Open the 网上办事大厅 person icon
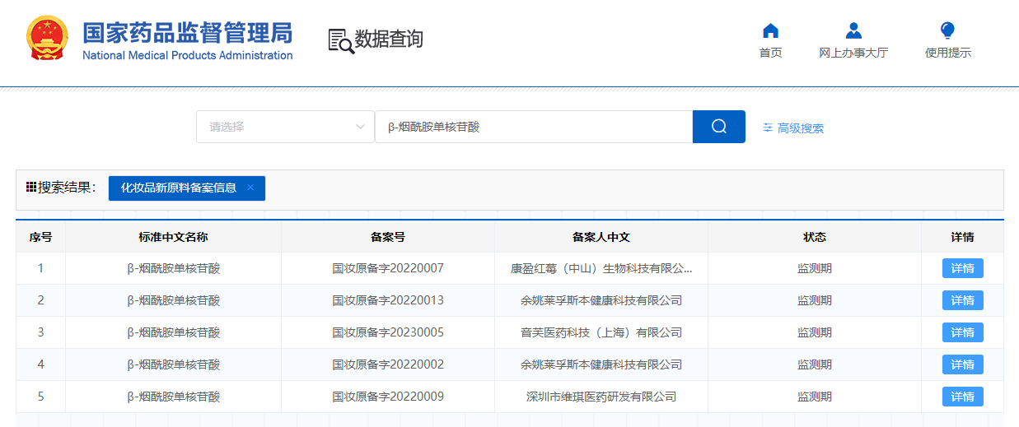The width and height of the screenshot is (1019, 427). [853, 31]
